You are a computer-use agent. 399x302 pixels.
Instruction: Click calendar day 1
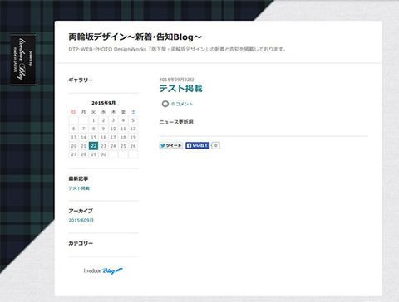coord(93,120)
